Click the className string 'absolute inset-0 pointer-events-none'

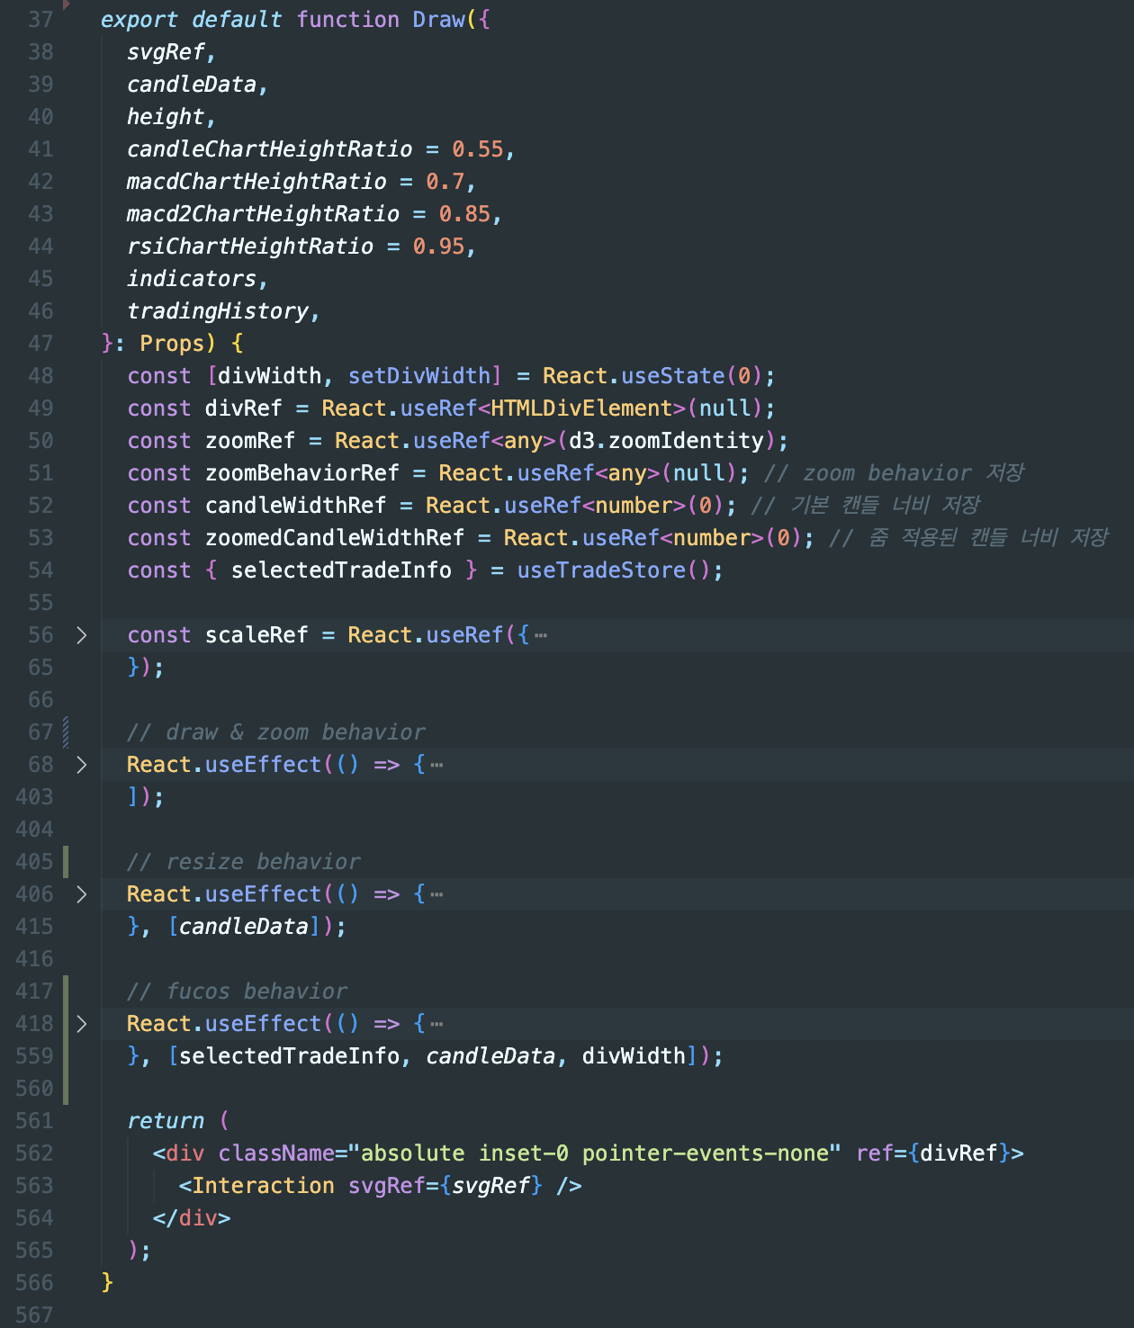595,1153
